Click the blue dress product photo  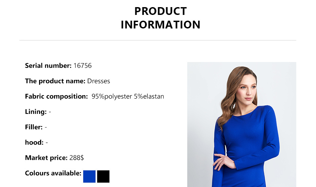tap(242, 124)
